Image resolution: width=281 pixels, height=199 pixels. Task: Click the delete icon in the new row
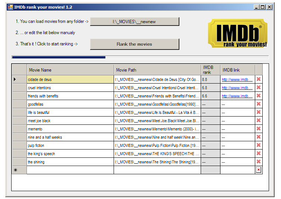(259, 170)
